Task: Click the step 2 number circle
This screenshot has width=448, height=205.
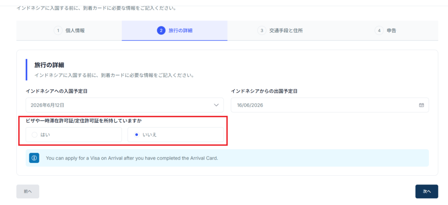Action: [161, 31]
